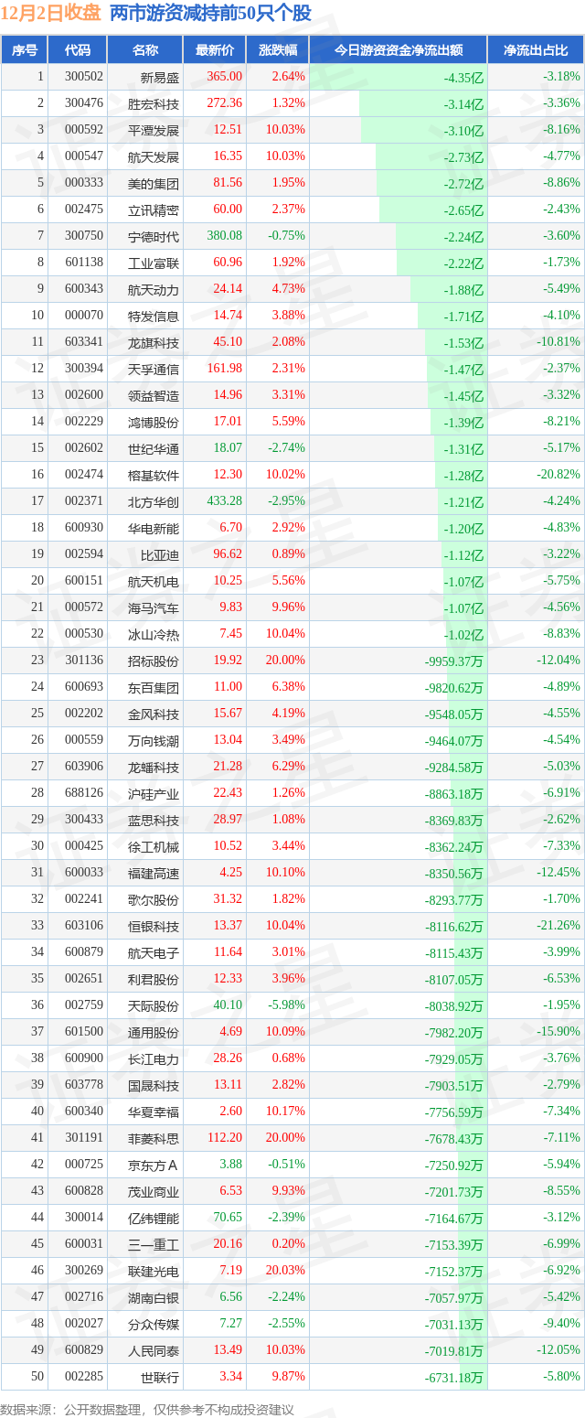Click stock code 603906

pos(83,767)
